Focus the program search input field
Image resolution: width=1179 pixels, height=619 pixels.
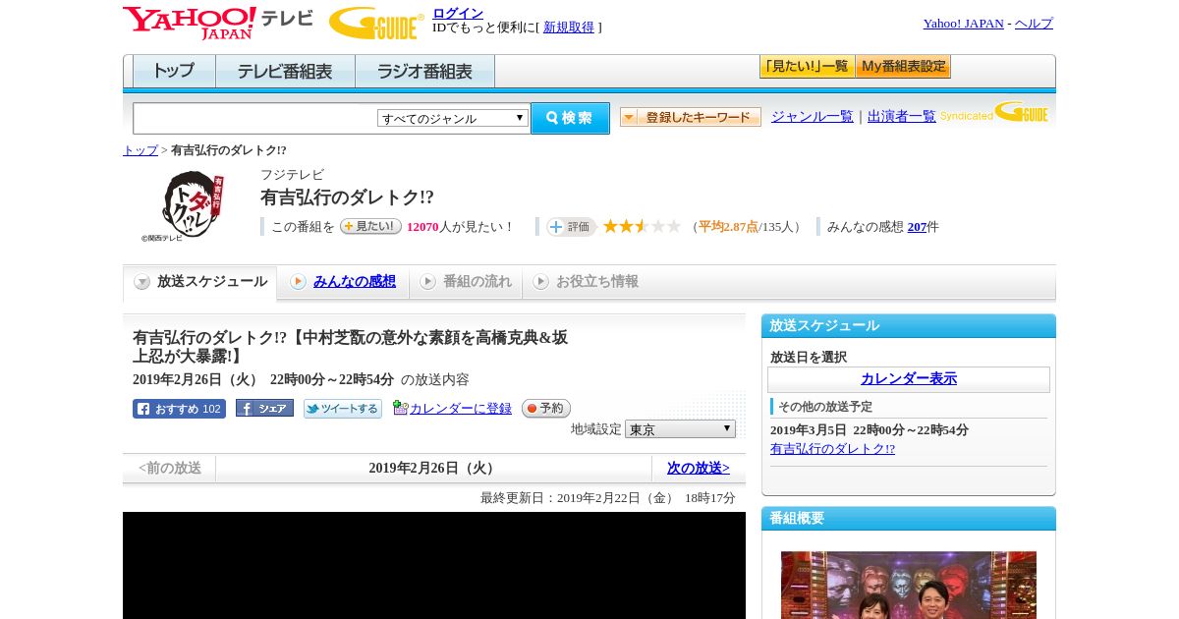pyautogui.click(x=254, y=118)
